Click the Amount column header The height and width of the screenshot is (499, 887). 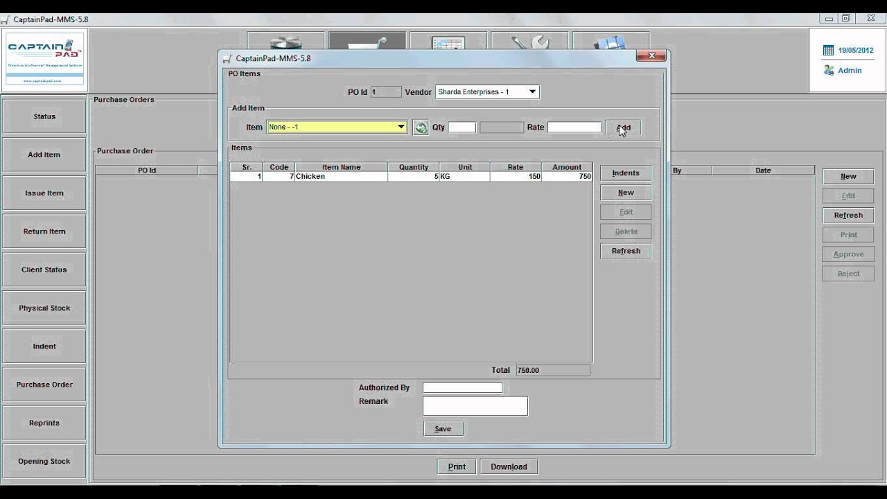[x=567, y=167]
